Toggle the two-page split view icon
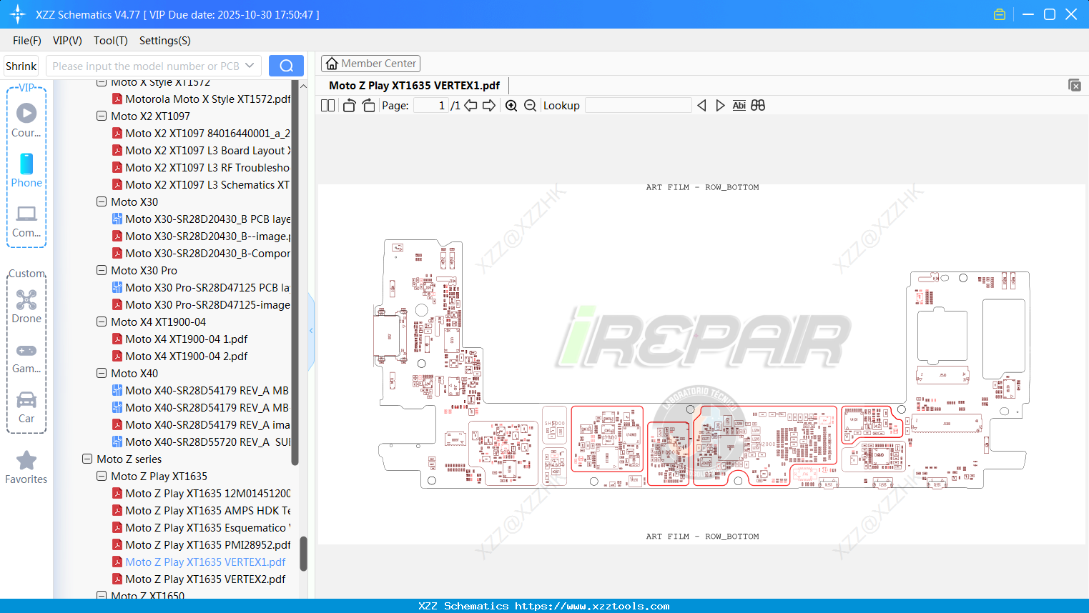1089x613 pixels. coord(328,106)
